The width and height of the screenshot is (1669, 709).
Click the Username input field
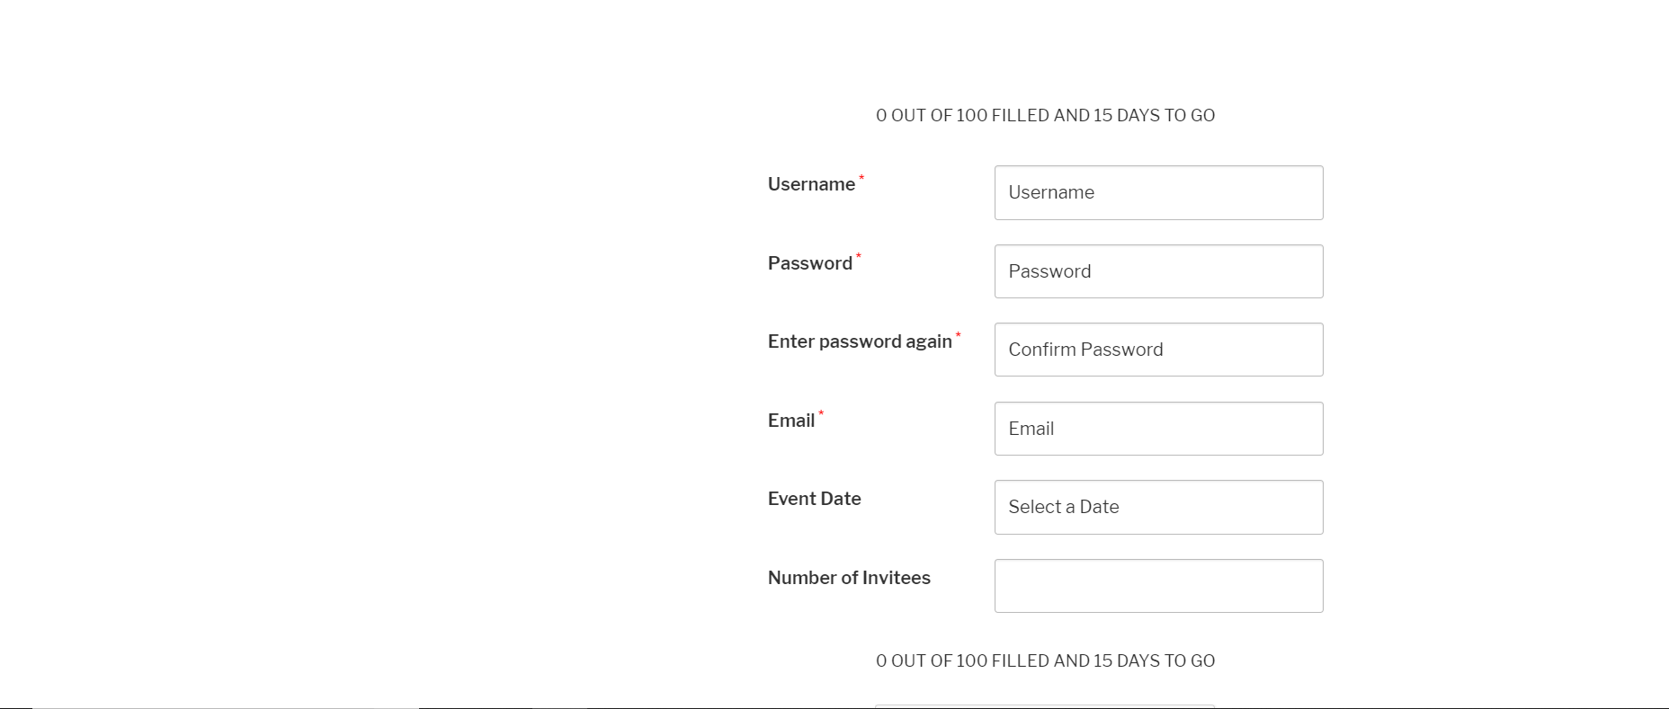click(x=1158, y=192)
